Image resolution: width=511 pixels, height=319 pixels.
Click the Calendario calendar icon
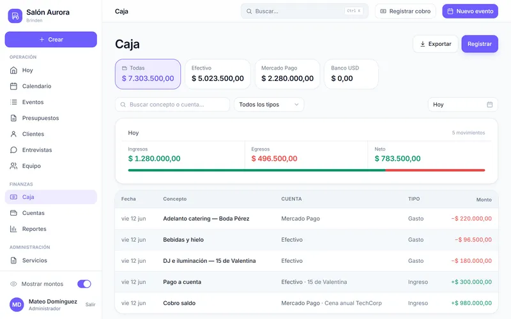coord(13,86)
